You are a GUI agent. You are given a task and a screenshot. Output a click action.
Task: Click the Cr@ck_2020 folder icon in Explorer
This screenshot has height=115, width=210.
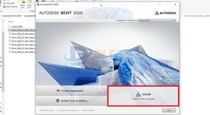click(9, 27)
